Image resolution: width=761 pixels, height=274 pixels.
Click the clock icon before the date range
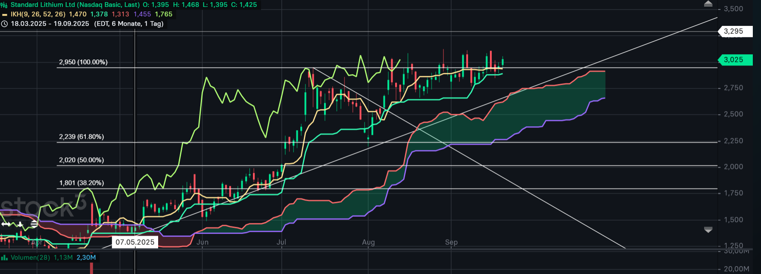click(x=4, y=24)
